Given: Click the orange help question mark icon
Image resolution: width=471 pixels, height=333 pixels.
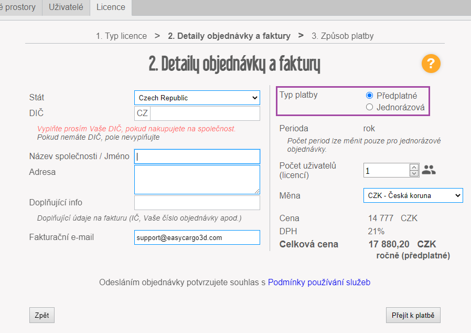Looking at the screenshot, I should coord(431,64).
